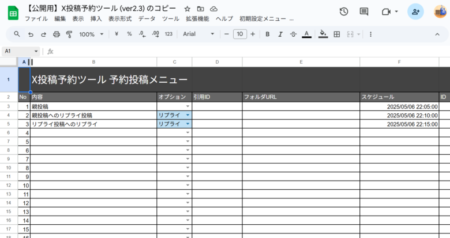Viewport: 450px width, 238px height.
Task: Search the menus with magnifier icon
Action: [17, 34]
